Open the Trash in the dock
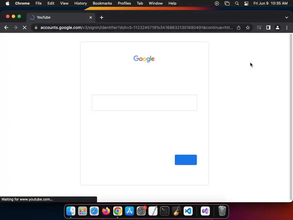 pos(222,211)
